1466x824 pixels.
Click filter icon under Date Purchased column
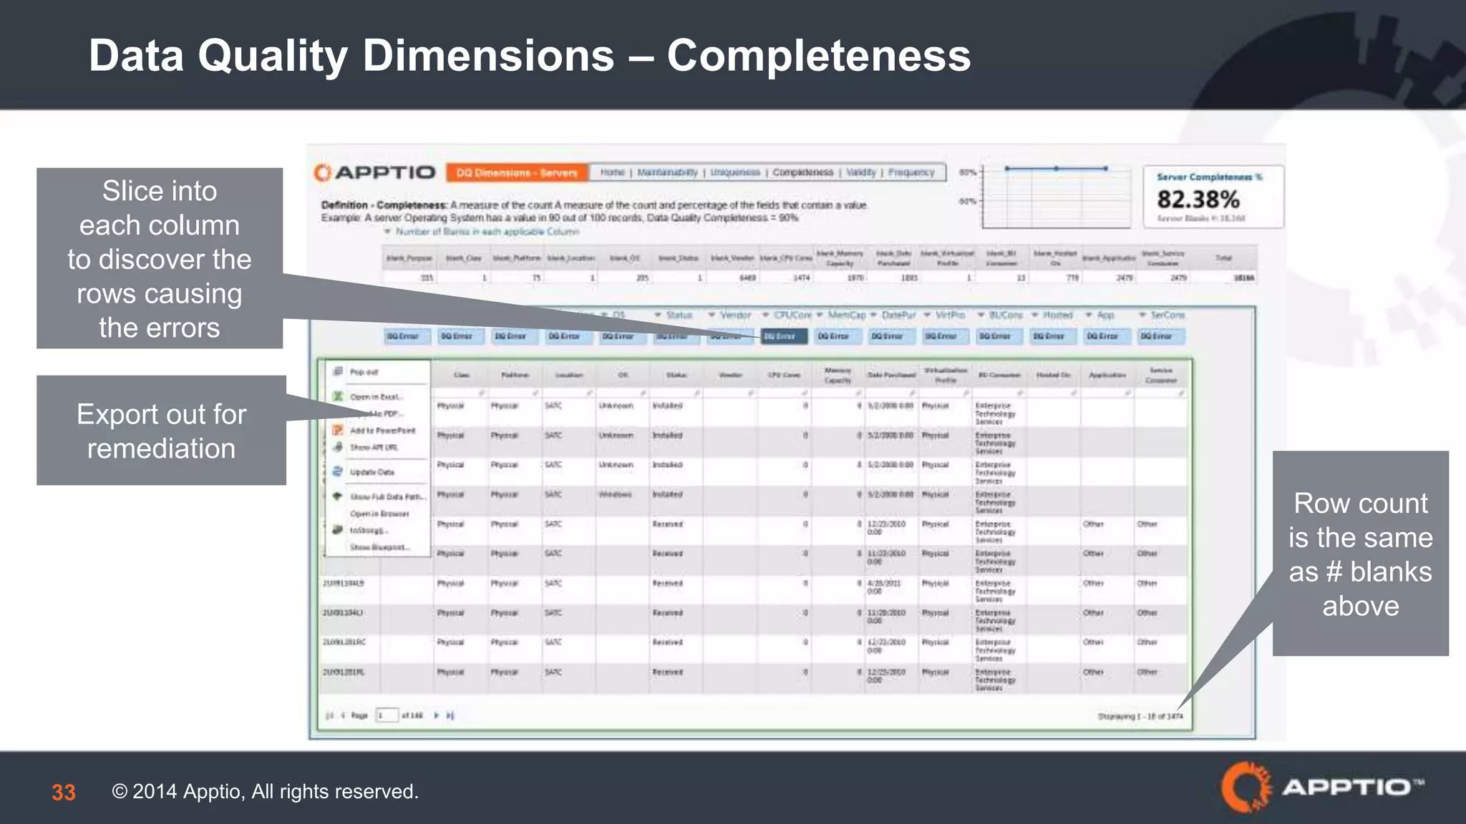pos(913,393)
